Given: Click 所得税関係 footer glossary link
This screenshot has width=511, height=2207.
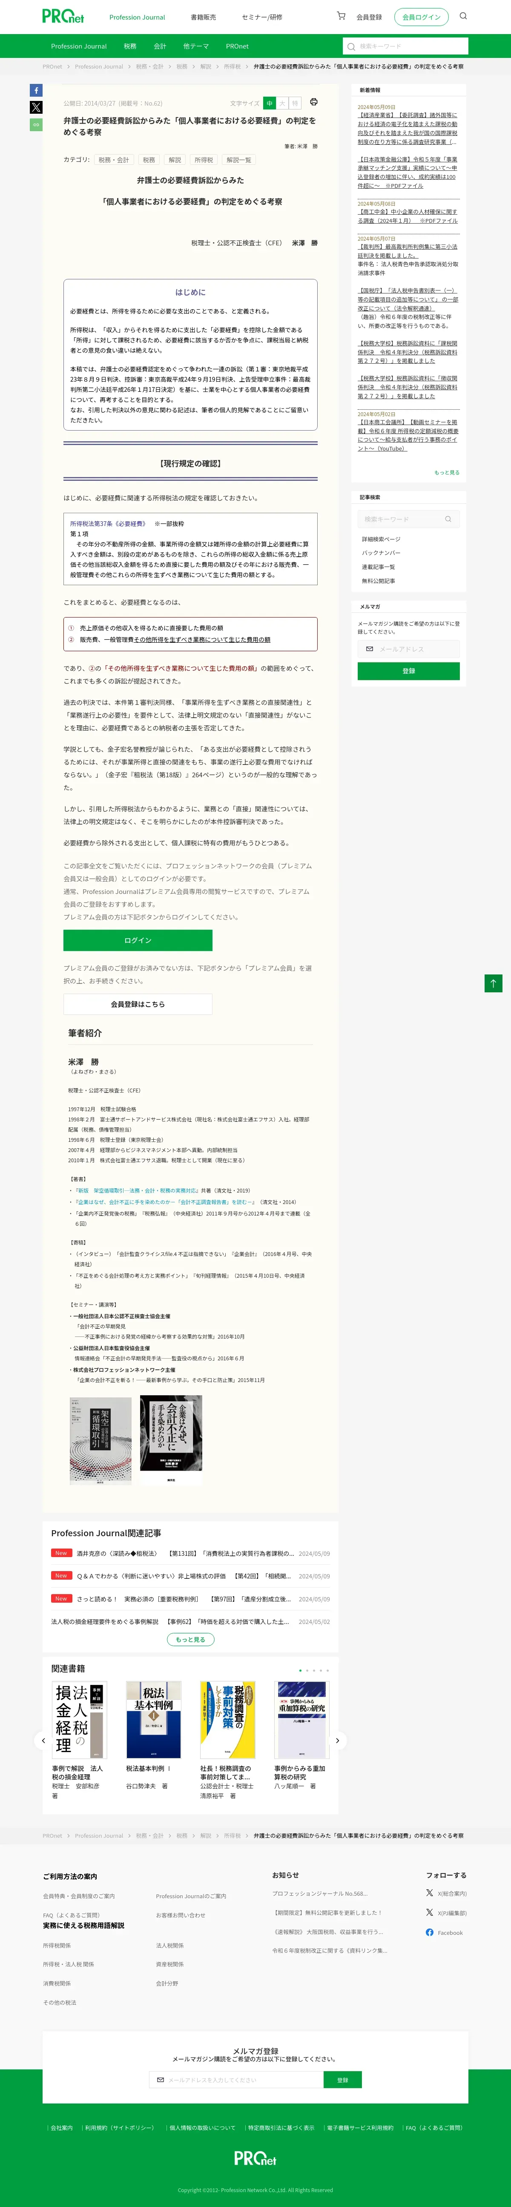Looking at the screenshot, I should (57, 1945).
